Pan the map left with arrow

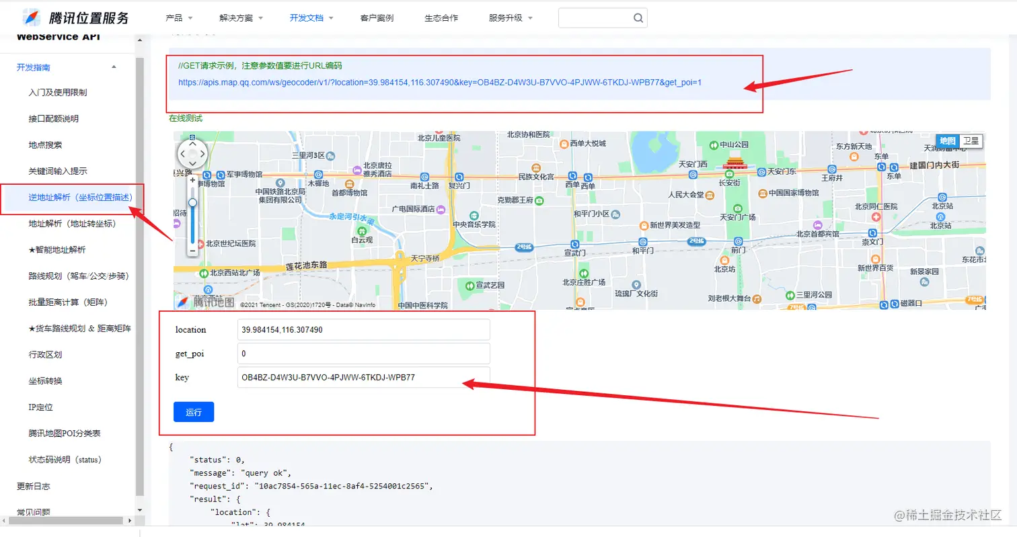point(182,154)
